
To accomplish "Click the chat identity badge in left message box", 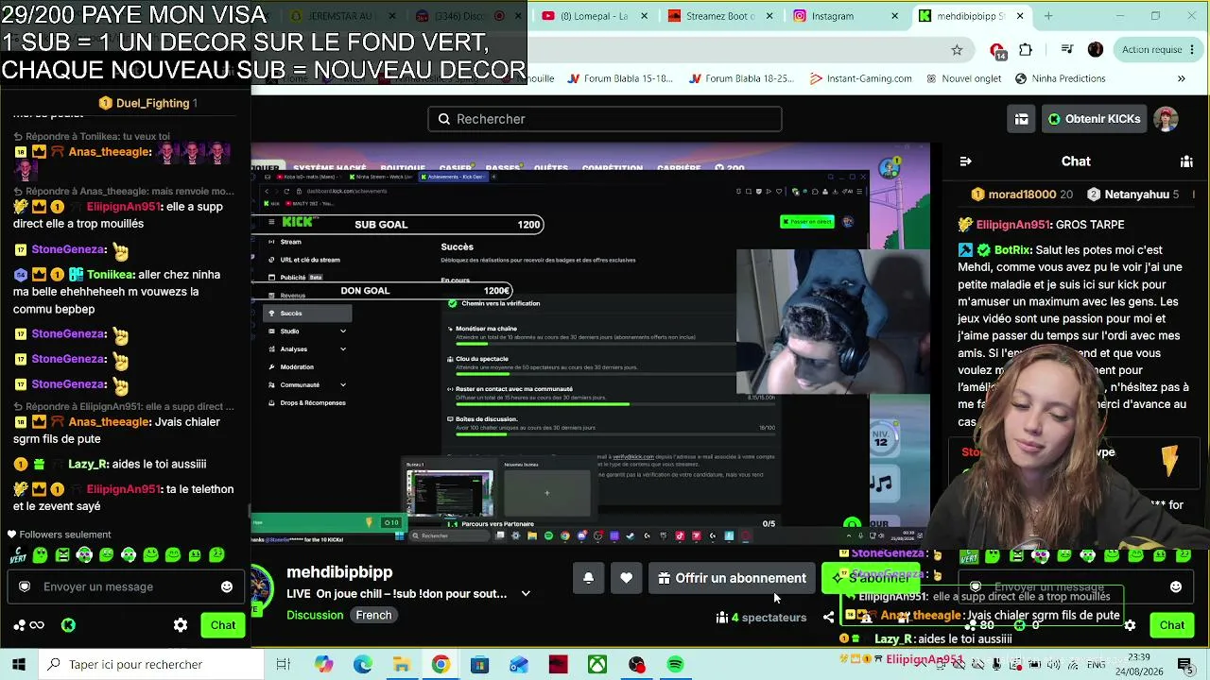I will 25,586.
